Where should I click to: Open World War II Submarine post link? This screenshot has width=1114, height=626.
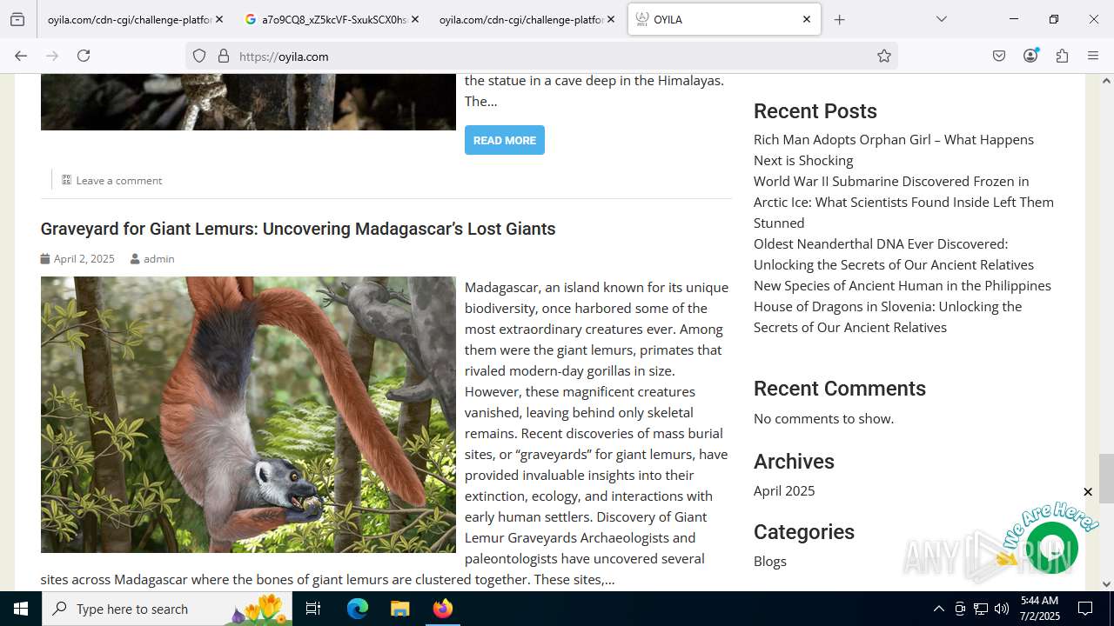[x=903, y=202]
